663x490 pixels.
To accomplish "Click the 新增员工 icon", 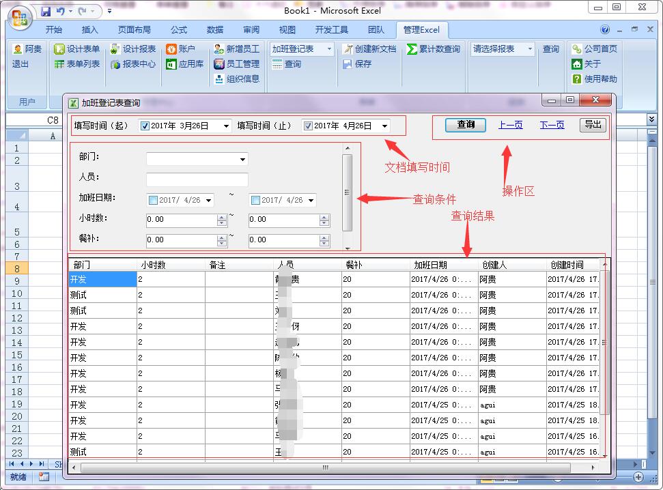I will [219, 49].
